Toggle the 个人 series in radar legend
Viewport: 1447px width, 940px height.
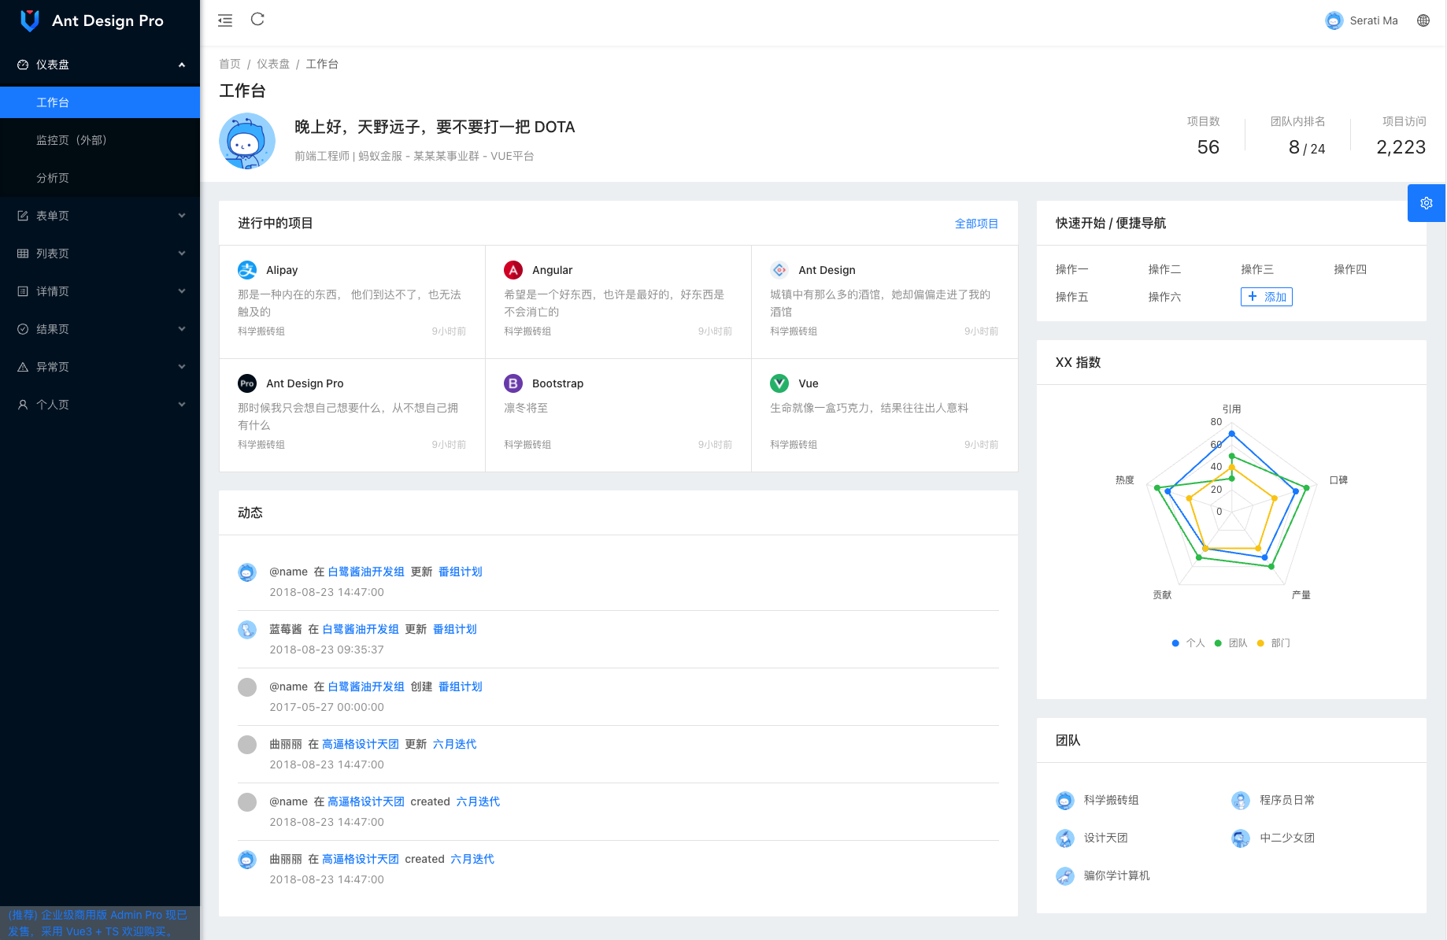pos(1189,642)
